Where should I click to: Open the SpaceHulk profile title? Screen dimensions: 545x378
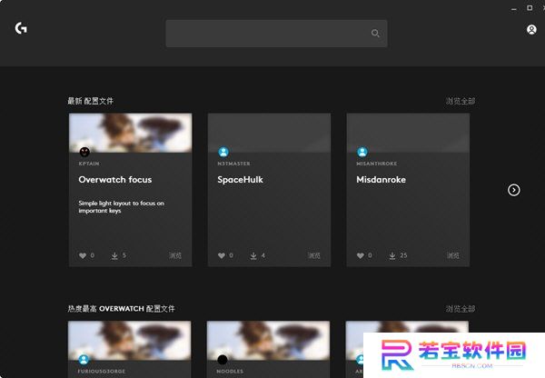pos(240,179)
